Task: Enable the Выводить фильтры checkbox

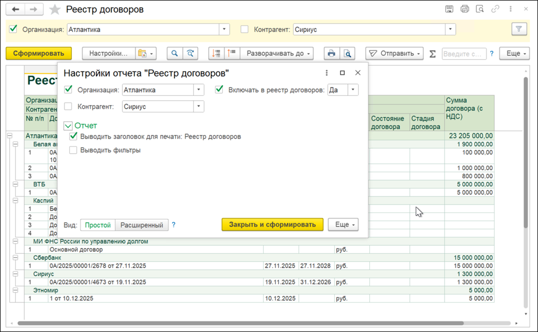Action: (73, 150)
